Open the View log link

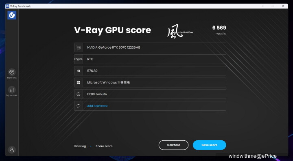tap(80, 146)
